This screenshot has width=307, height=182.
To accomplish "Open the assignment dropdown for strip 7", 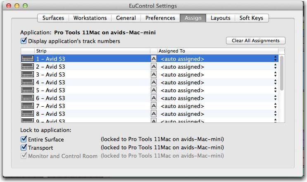I will click(275, 106).
